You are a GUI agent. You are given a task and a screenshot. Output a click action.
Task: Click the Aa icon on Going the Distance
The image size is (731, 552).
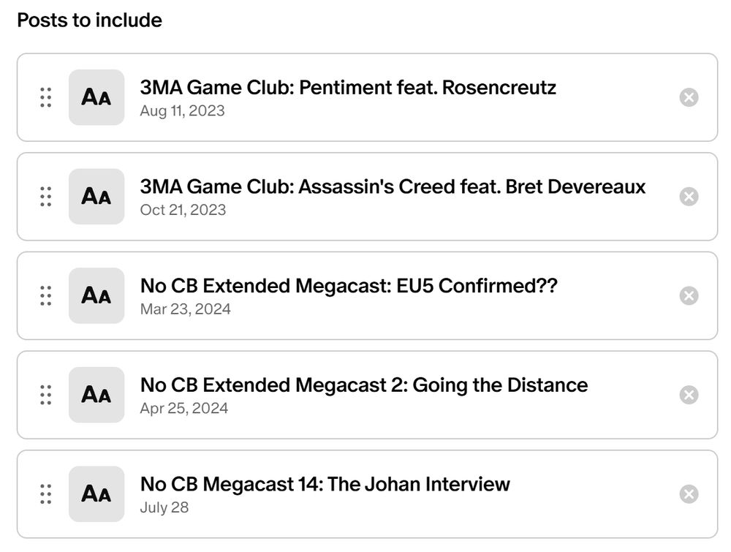click(96, 395)
